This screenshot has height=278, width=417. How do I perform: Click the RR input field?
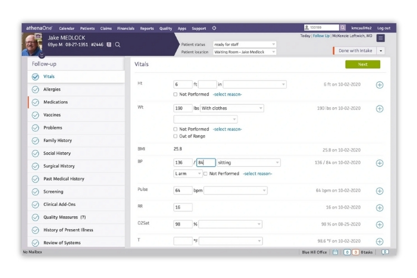click(183, 207)
